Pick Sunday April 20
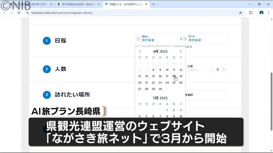The height and width of the screenshot is (153, 273). 140,83
